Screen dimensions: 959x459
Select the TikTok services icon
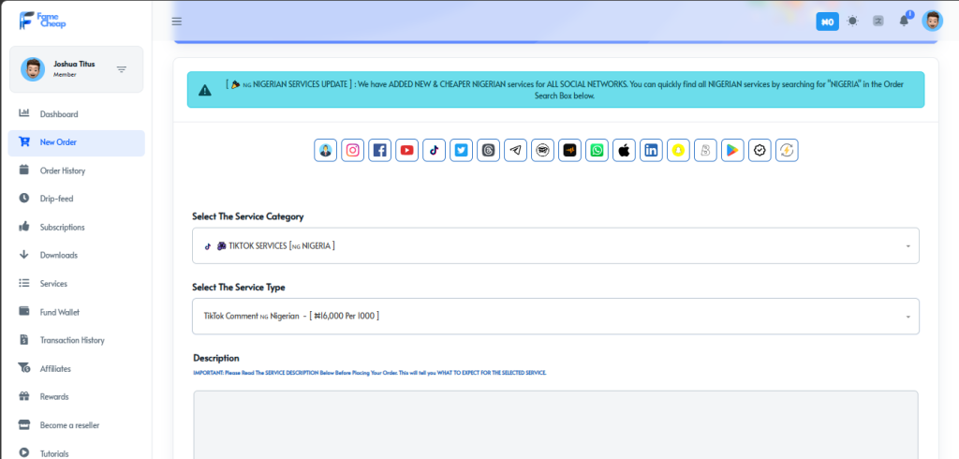435,150
